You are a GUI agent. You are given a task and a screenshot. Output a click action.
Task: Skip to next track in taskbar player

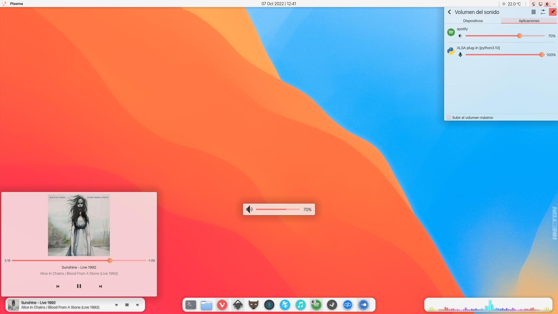point(137,305)
